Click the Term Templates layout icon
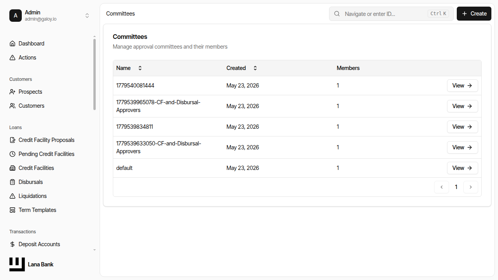498x280 pixels. pos(12,210)
